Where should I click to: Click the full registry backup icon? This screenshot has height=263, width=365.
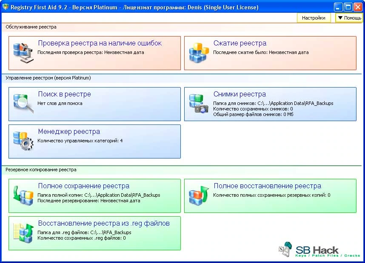coord(23,195)
